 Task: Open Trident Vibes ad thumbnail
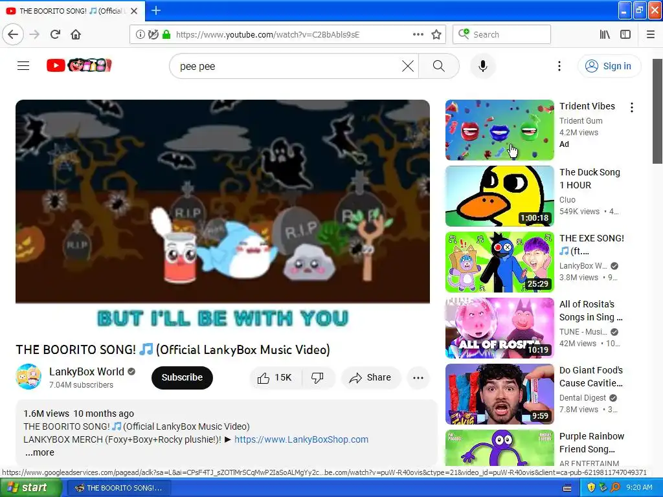click(499, 130)
